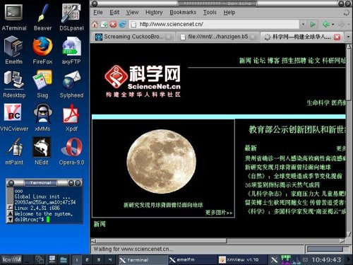Open the Opera-9.0 desktop shortcut
Viewport: 353px width, 265px height.
[x=71, y=151]
